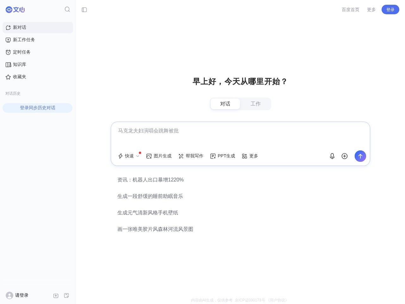Click 京ICP证030173号 footer link
The image size is (405, 304).
pyautogui.click(x=250, y=300)
